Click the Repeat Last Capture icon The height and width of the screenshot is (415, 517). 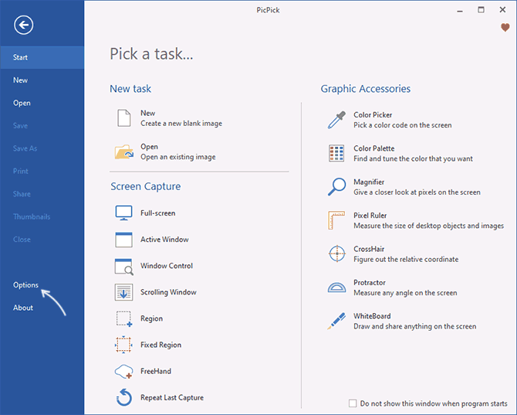(124, 397)
